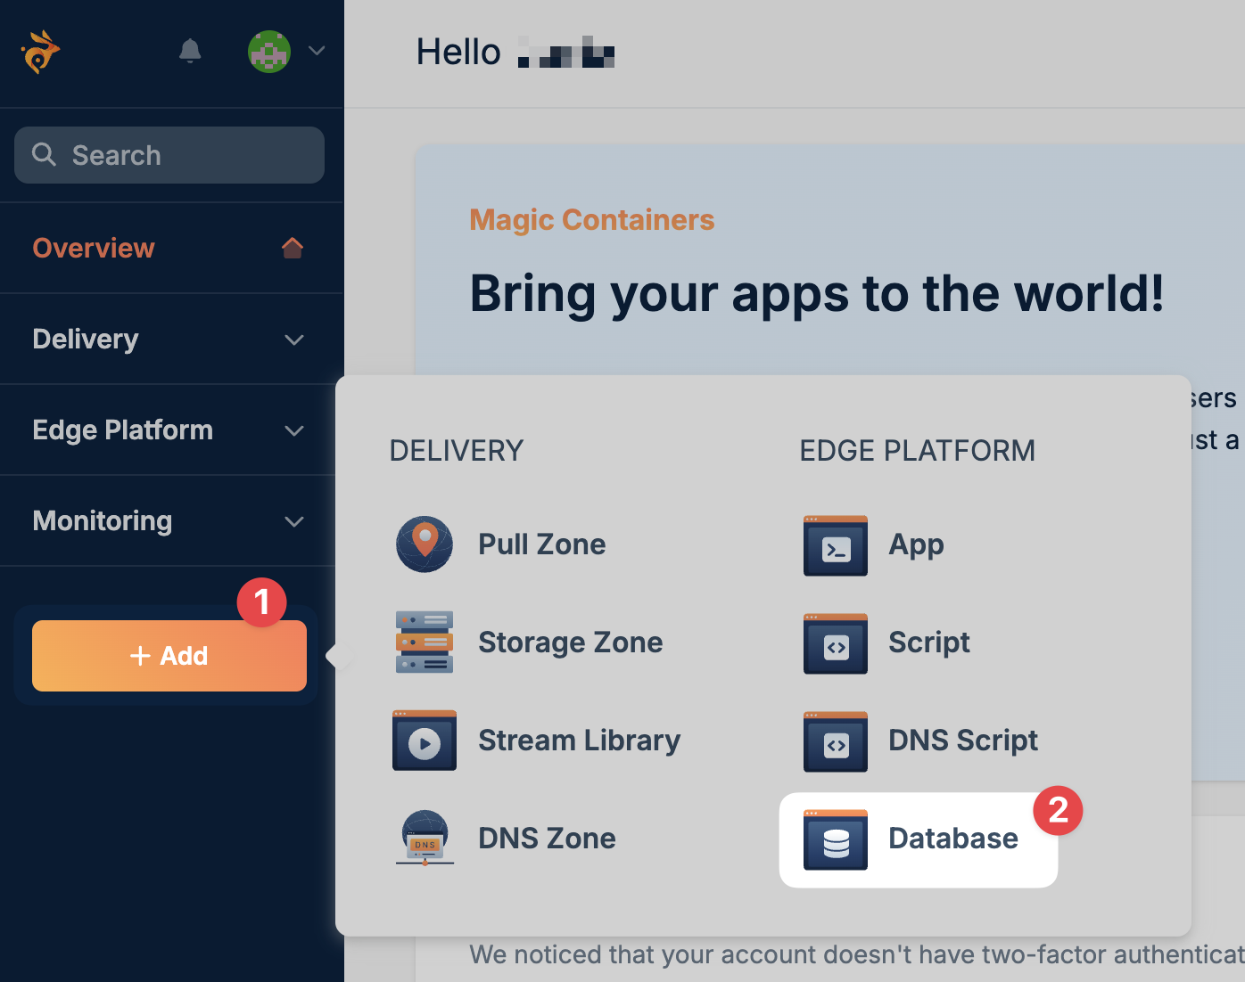Expand the Monitoring chevron
Viewport: 1245px width, 982px height.
294,521
